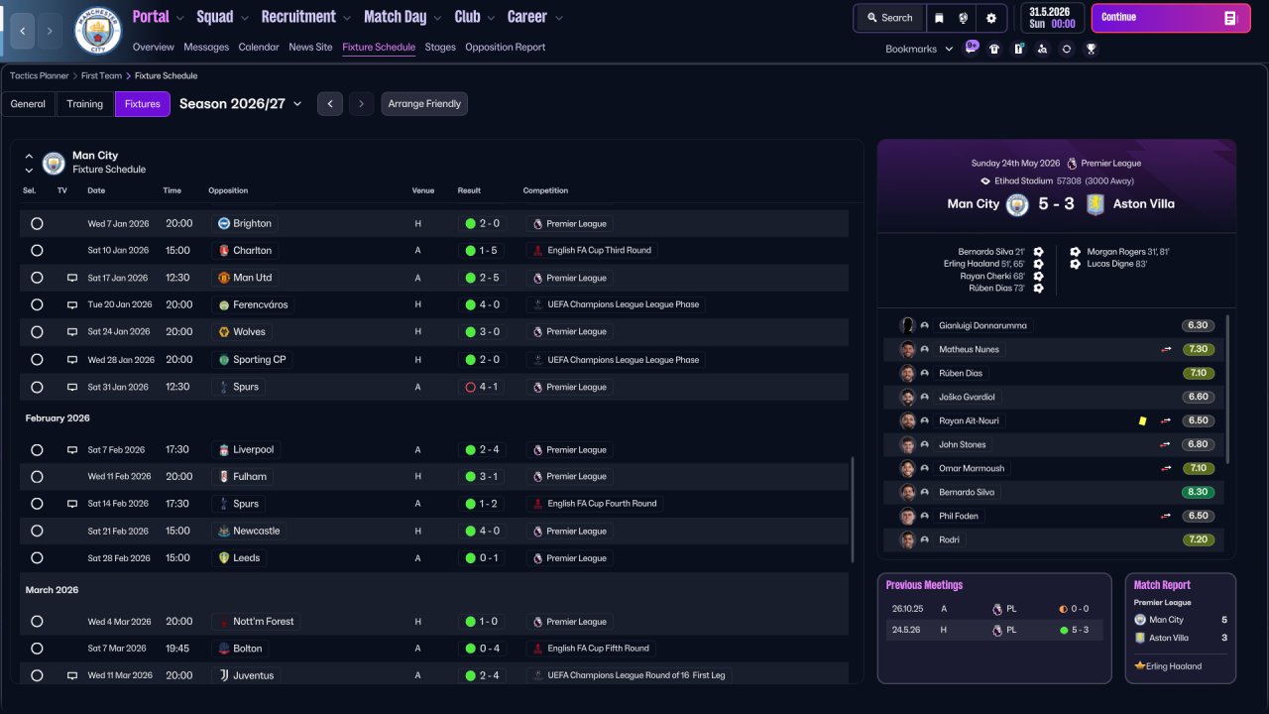This screenshot has height=714, width=1269.
Task: Click the up chevron beside Man City heading
Action: [29, 157]
